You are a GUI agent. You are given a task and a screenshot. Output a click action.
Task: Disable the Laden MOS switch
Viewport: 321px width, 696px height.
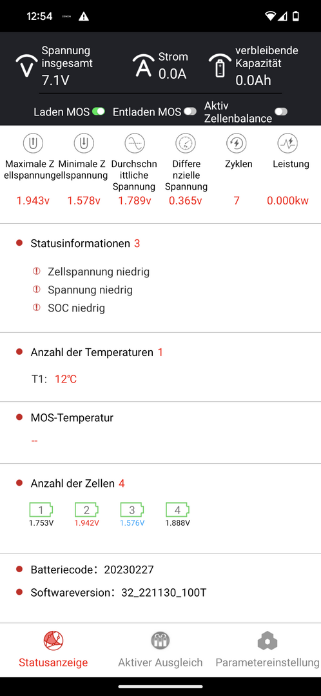(99, 112)
